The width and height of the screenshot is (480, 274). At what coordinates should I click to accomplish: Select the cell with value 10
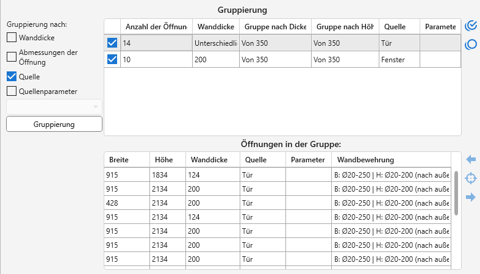[156, 59]
